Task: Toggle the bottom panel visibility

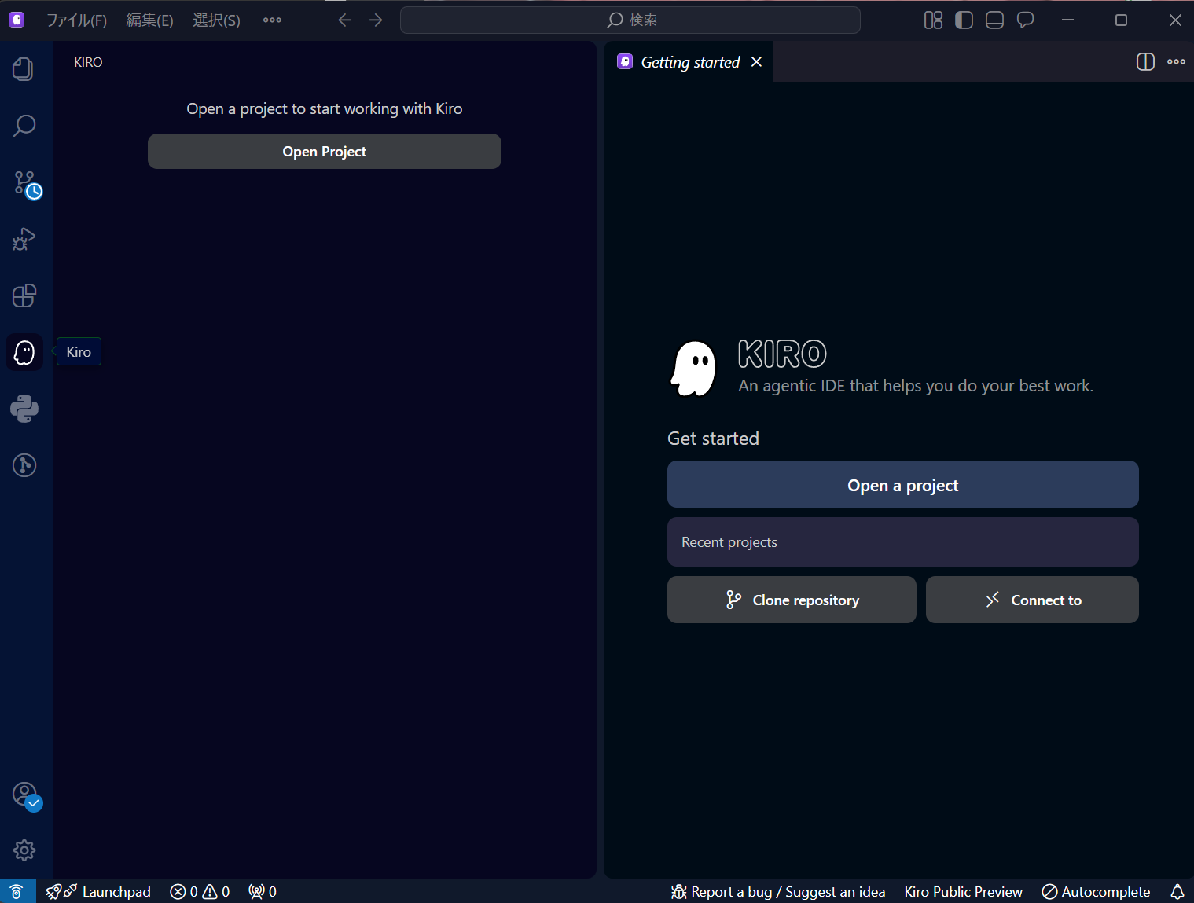Action: point(994,20)
